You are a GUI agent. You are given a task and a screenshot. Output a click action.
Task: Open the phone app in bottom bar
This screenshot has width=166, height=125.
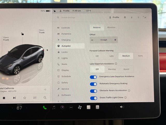click(45, 108)
